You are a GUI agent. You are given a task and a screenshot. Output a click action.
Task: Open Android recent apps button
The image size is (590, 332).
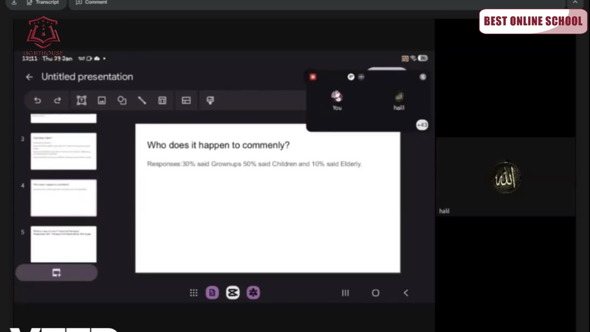point(345,293)
